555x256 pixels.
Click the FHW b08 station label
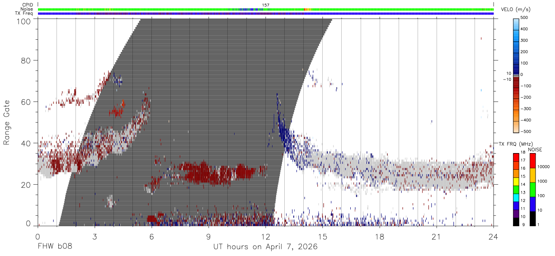click(x=55, y=247)
